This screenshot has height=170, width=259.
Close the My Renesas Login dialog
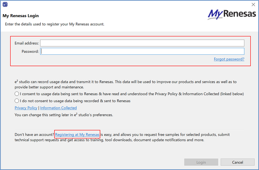[253, 5]
